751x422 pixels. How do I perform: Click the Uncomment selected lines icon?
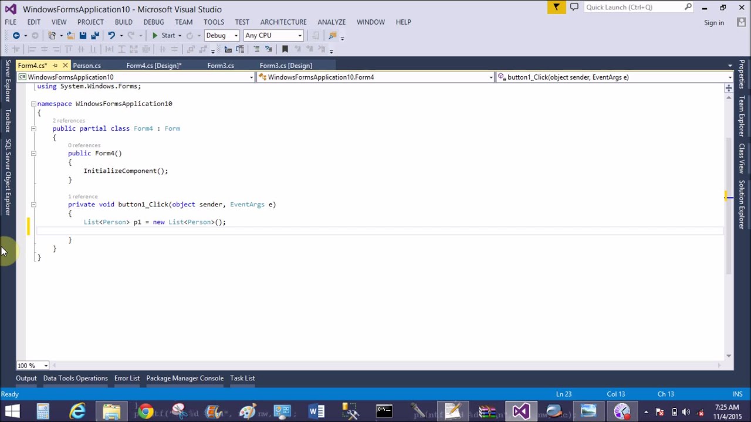coord(269,49)
